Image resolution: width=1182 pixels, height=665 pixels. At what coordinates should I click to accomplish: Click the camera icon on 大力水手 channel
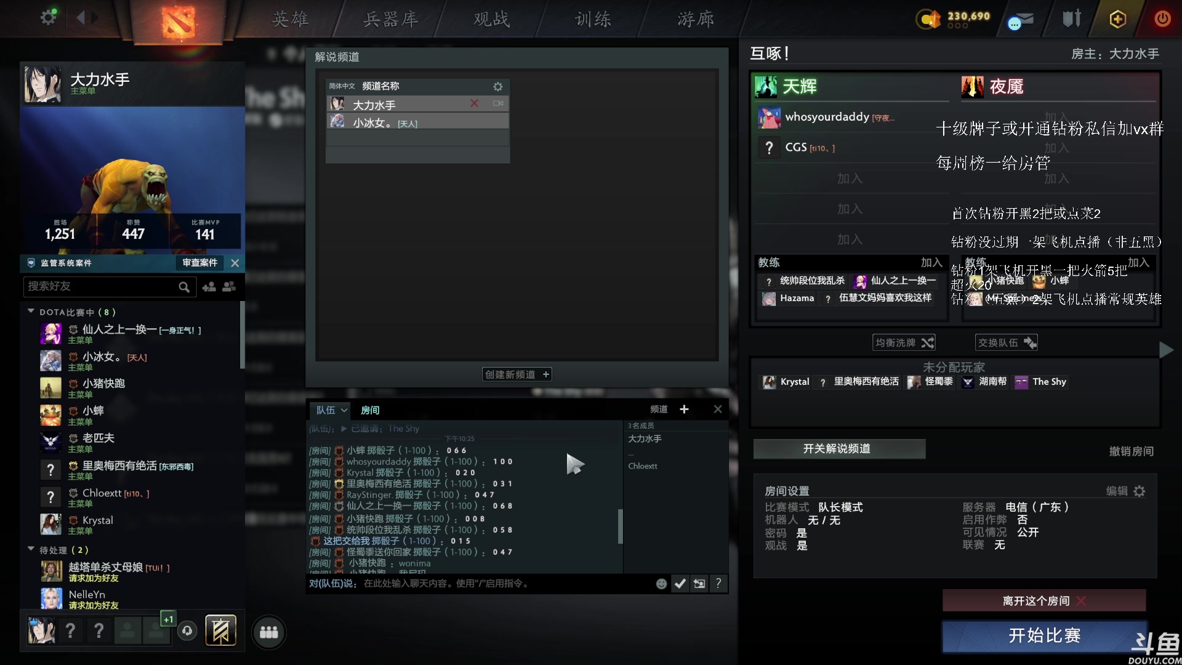point(499,103)
